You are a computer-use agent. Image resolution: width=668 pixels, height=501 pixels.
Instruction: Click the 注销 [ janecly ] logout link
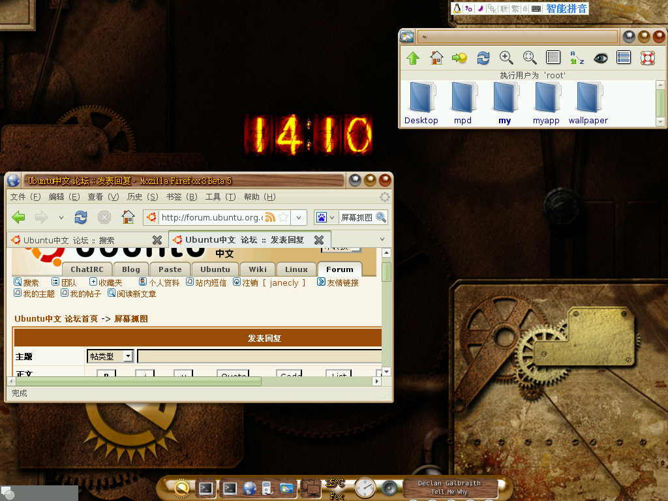[269, 282]
